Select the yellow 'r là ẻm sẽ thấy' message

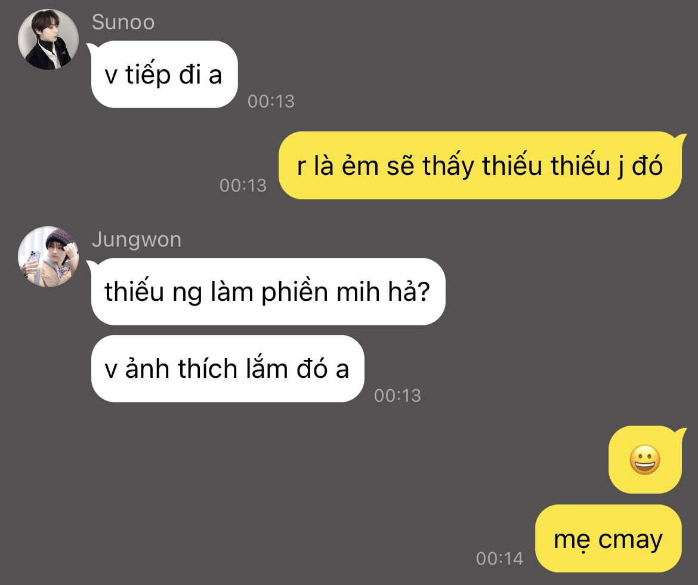(480, 165)
